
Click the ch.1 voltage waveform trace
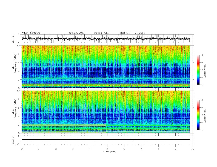[x=105, y=39]
